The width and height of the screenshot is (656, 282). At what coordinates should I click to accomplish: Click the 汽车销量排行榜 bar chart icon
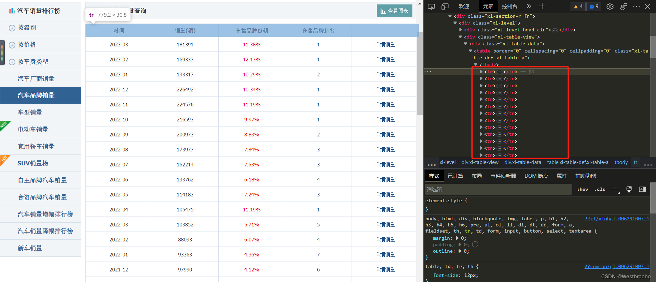click(x=12, y=11)
